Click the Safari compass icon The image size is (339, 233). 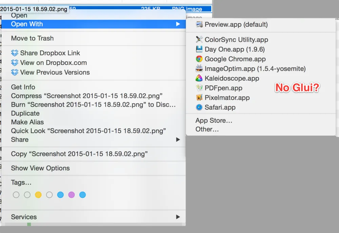(x=199, y=107)
